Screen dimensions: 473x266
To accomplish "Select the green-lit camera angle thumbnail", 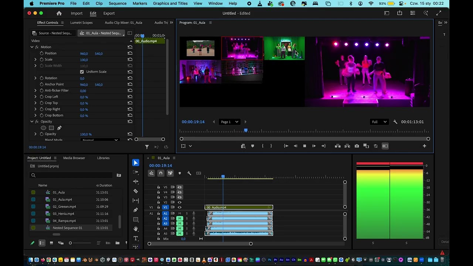I will pyautogui.click(x=284, y=48).
